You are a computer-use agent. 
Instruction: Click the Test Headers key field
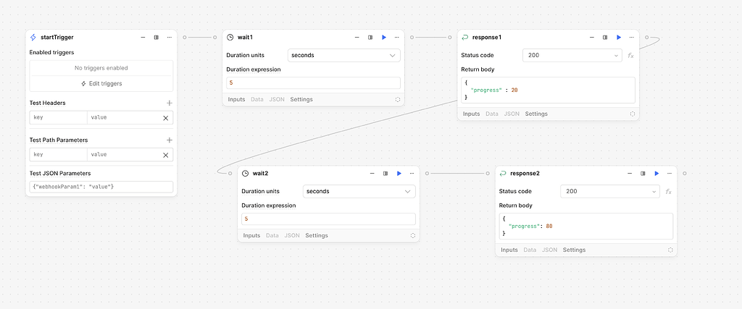pos(58,118)
